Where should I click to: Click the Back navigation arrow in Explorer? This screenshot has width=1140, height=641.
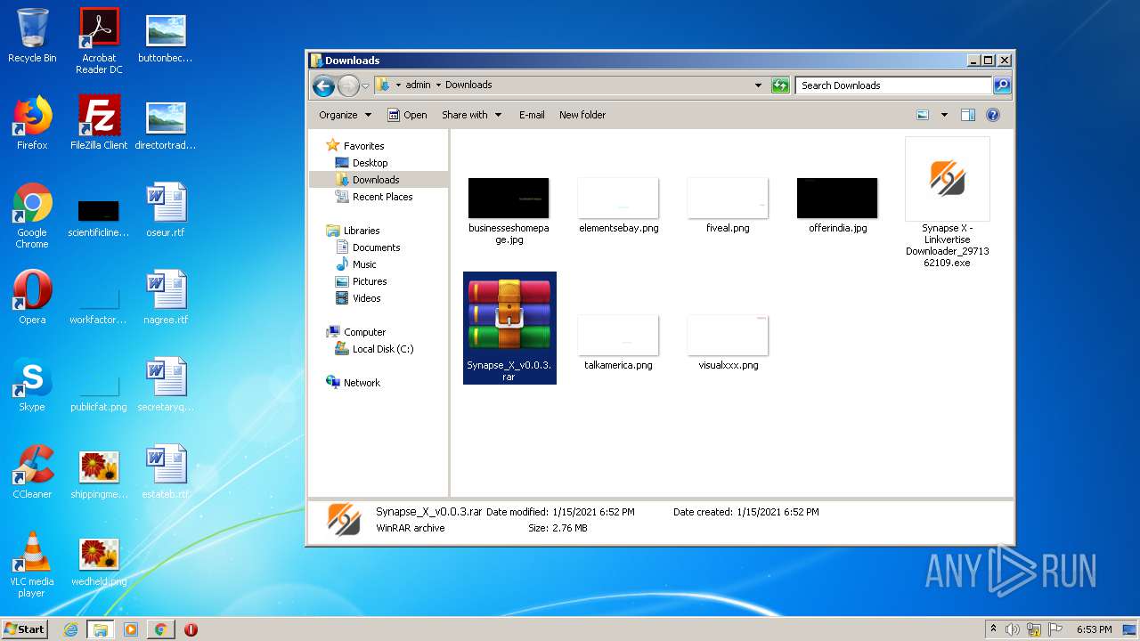point(323,85)
